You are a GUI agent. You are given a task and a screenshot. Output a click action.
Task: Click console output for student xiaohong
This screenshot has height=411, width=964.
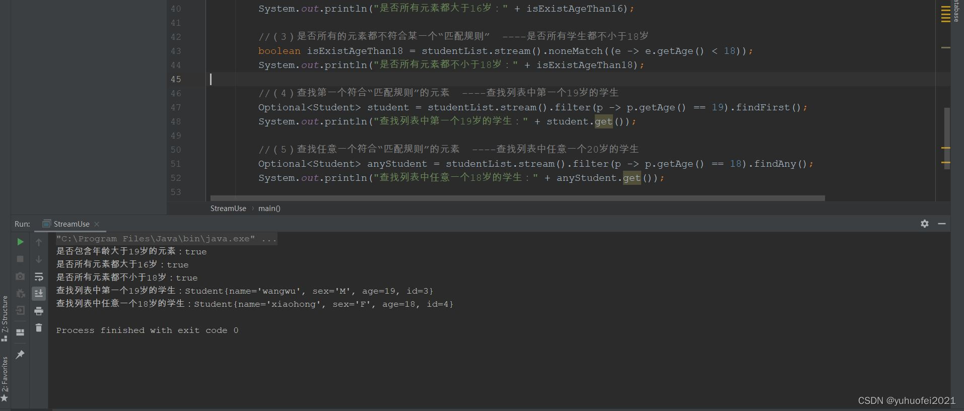tap(255, 304)
